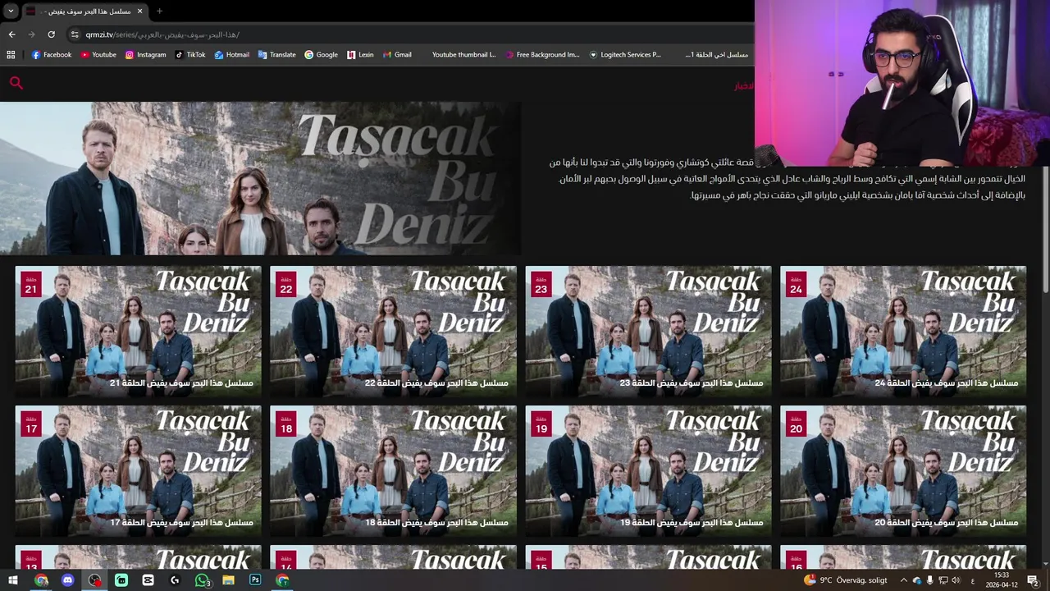Viewport: 1050px width, 591px height.
Task: Open the TikTok bookmark
Action: pos(190,55)
